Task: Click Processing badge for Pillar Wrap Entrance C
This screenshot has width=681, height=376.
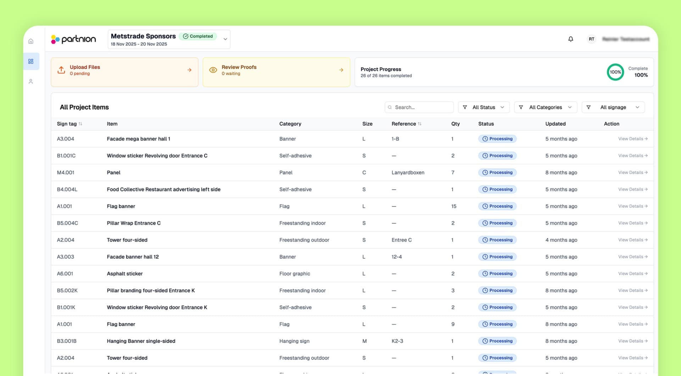Action: [x=497, y=223]
